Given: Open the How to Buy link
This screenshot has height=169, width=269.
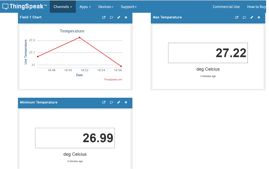Looking at the screenshot, I should pyautogui.click(x=256, y=7).
